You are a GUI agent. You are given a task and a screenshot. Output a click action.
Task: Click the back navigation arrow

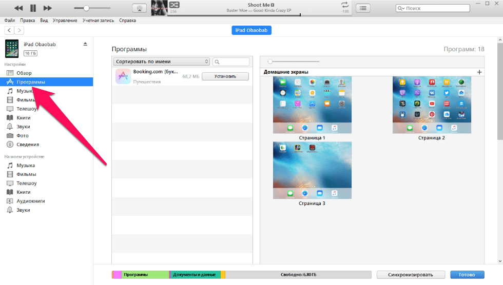(9, 31)
